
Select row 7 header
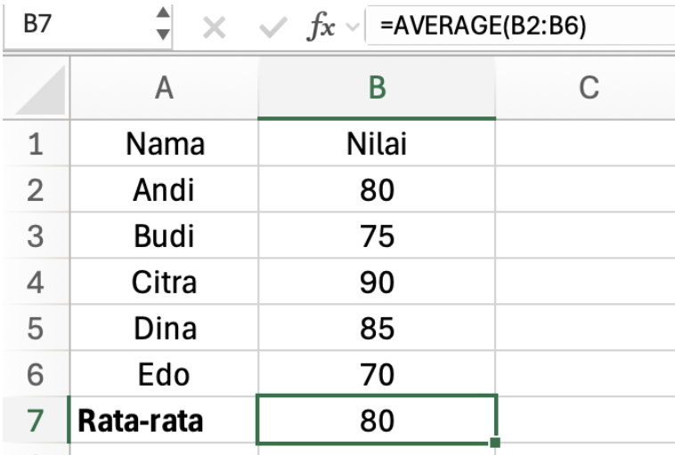pos(34,420)
